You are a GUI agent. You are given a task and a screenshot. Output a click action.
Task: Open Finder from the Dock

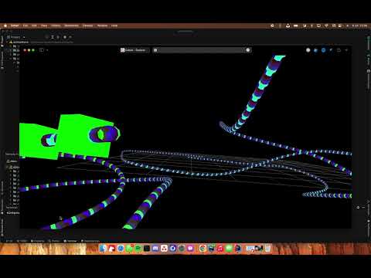coord(103,249)
